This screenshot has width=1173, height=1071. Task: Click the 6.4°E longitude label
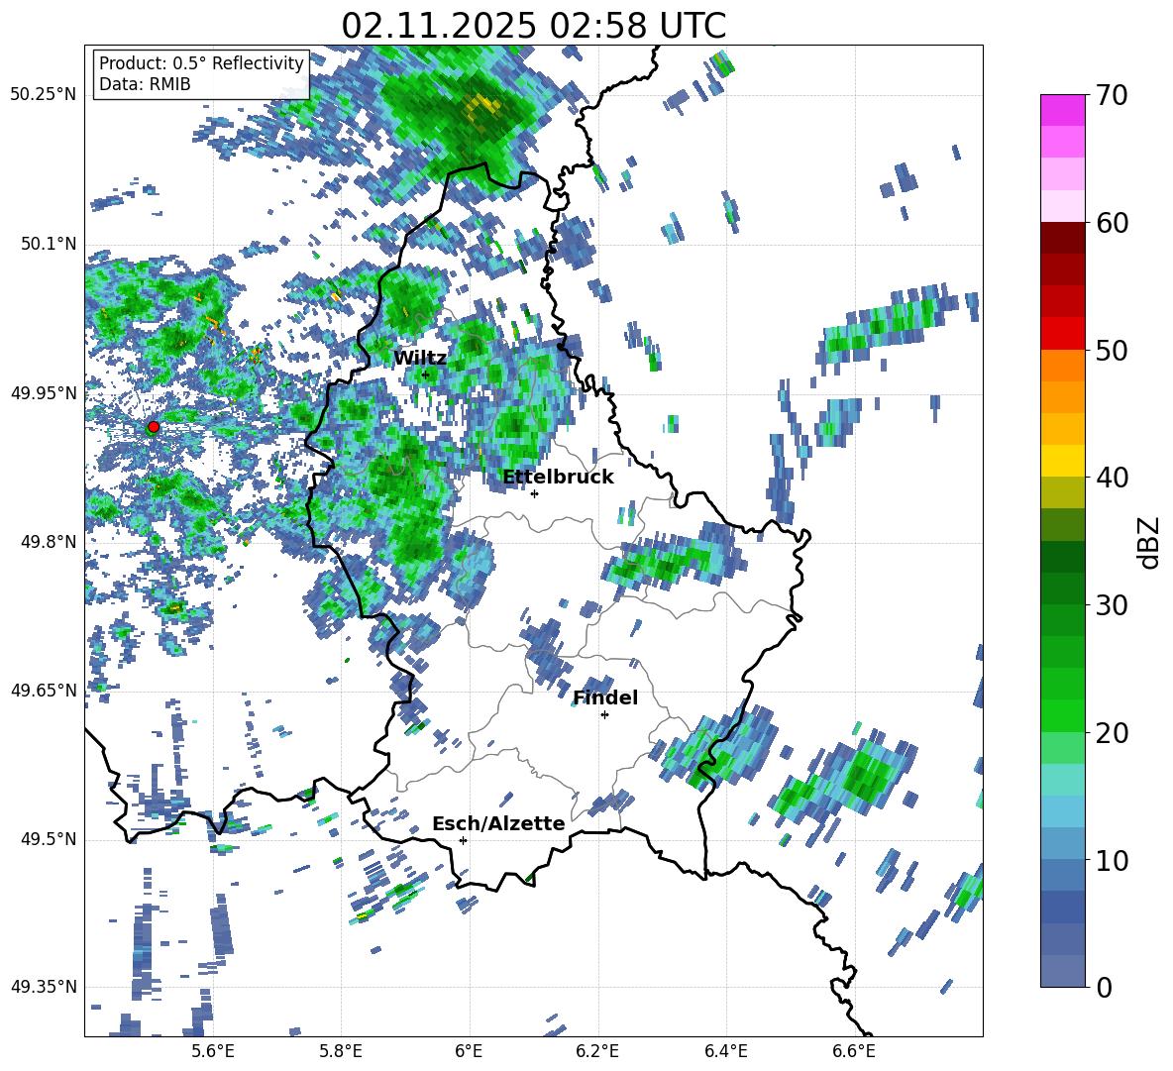tap(725, 1051)
